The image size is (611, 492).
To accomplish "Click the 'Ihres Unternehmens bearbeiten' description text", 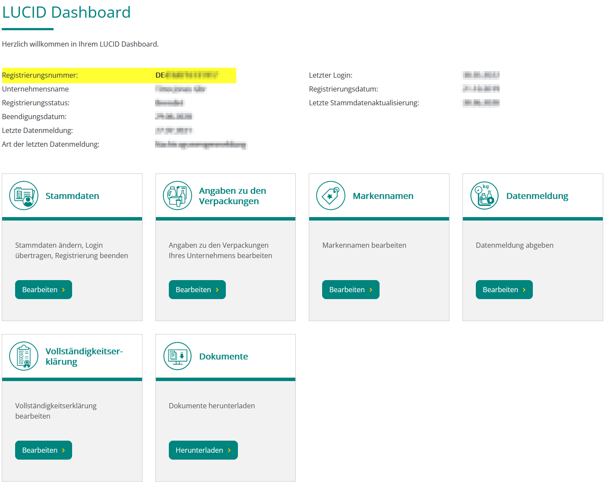I will (x=221, y=255).
